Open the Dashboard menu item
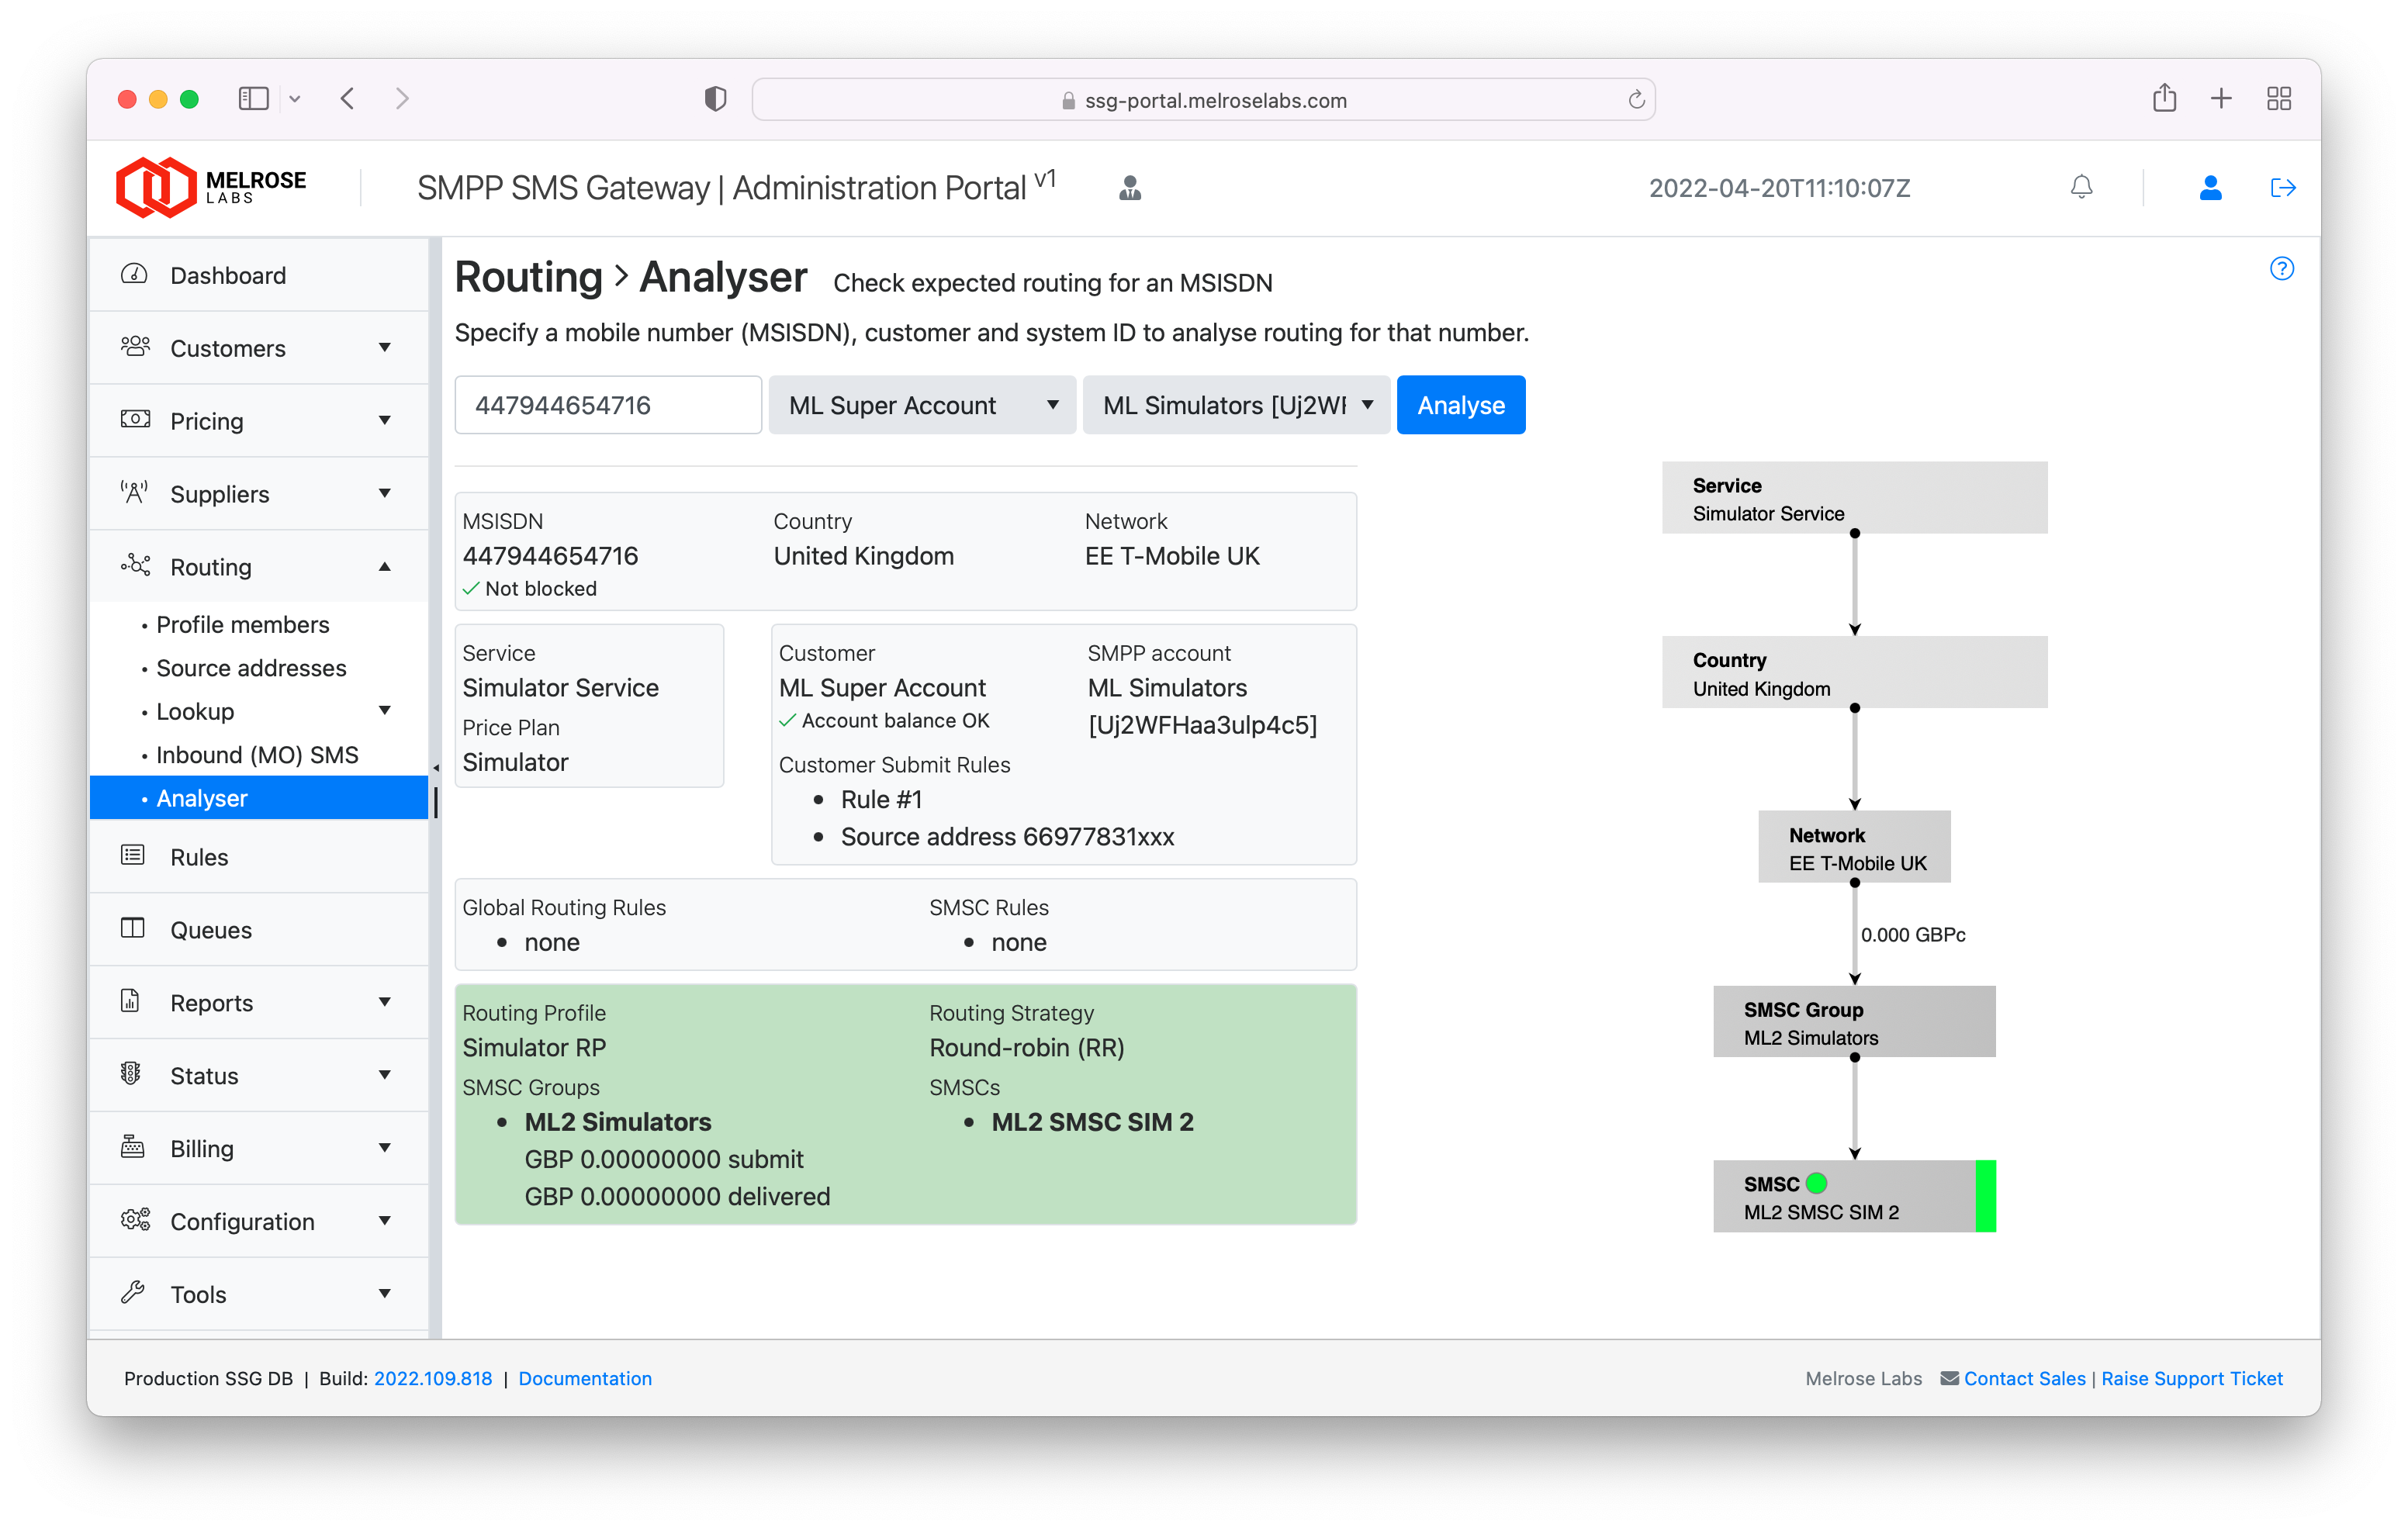The height and width of the screenshot is (1531, 2408). [x=228, y=275]
